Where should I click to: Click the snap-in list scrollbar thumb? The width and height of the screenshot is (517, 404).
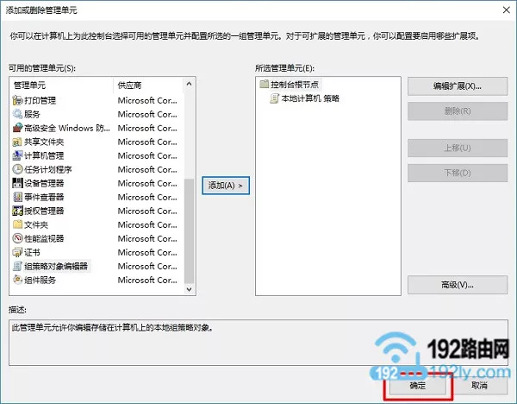point(189,230)
